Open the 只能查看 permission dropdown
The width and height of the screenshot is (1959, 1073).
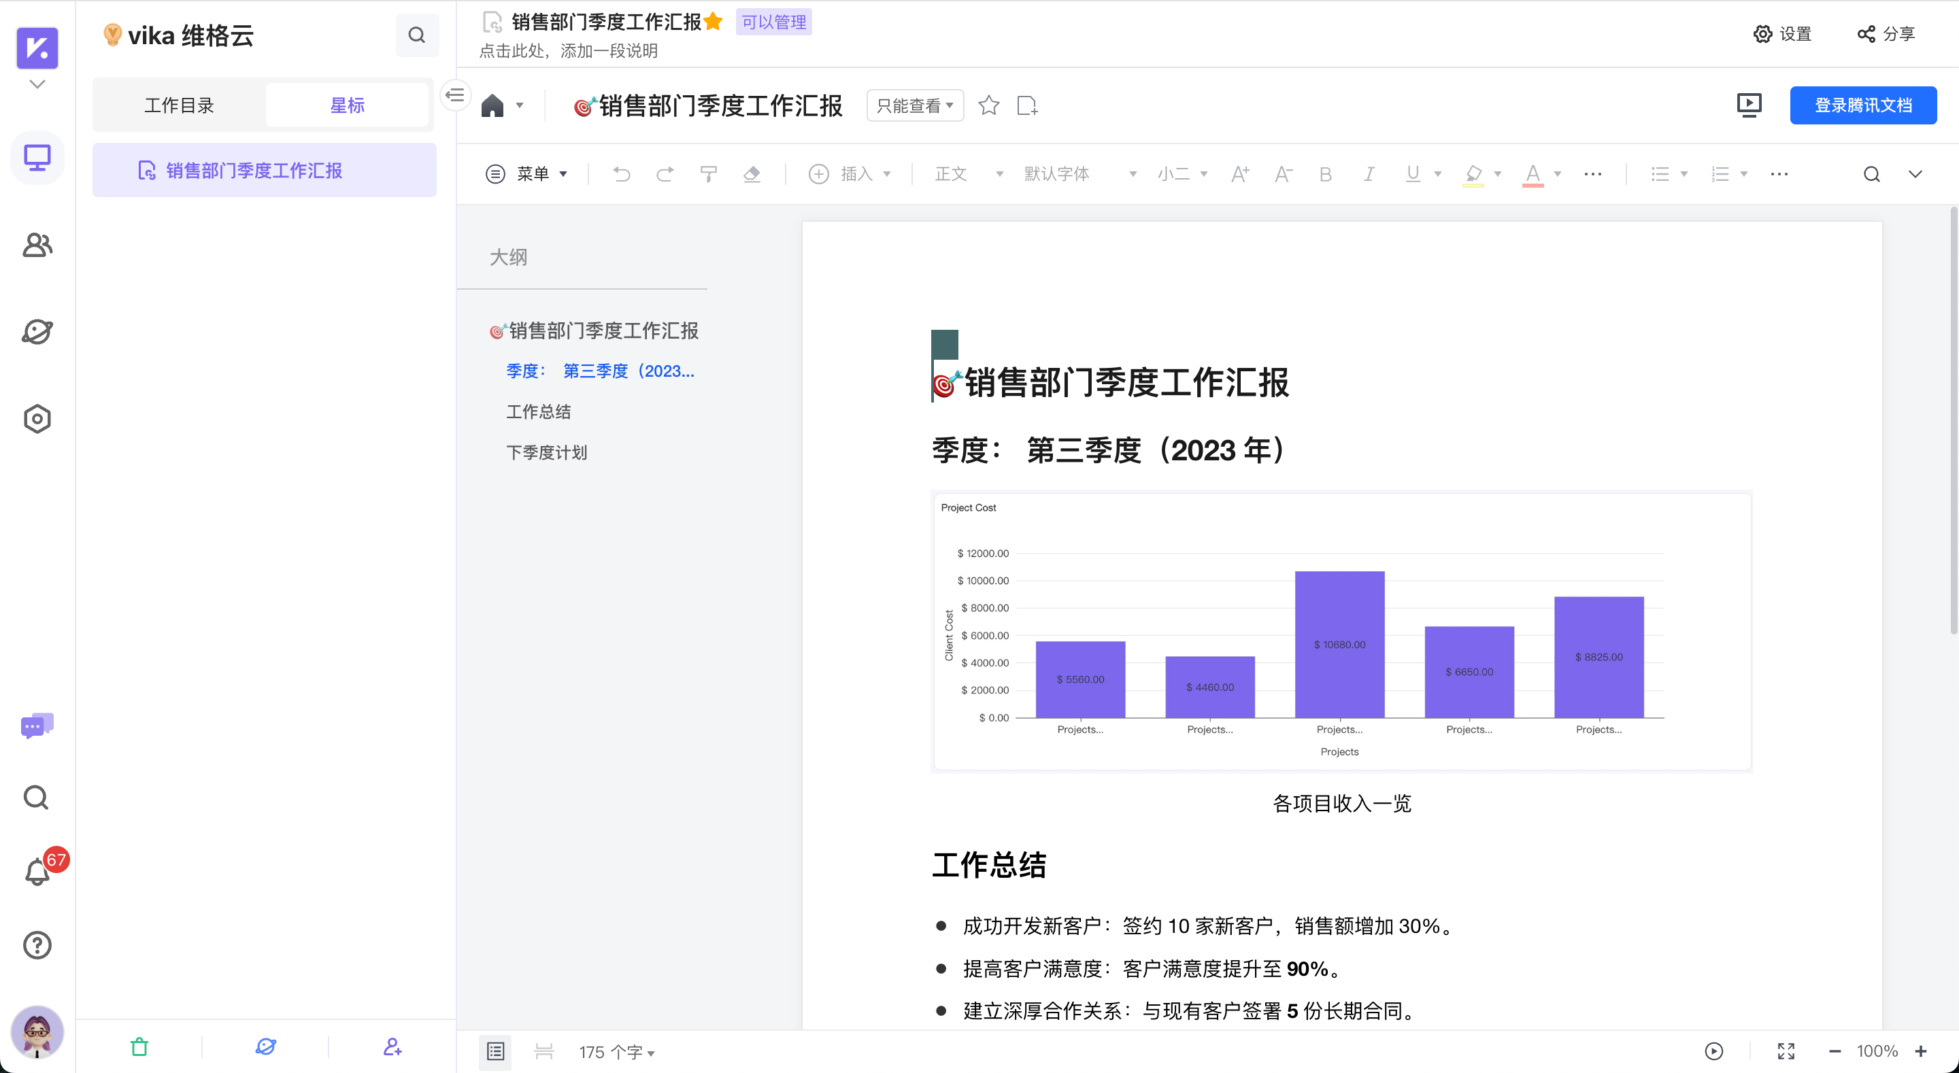[x=914, y=105]
